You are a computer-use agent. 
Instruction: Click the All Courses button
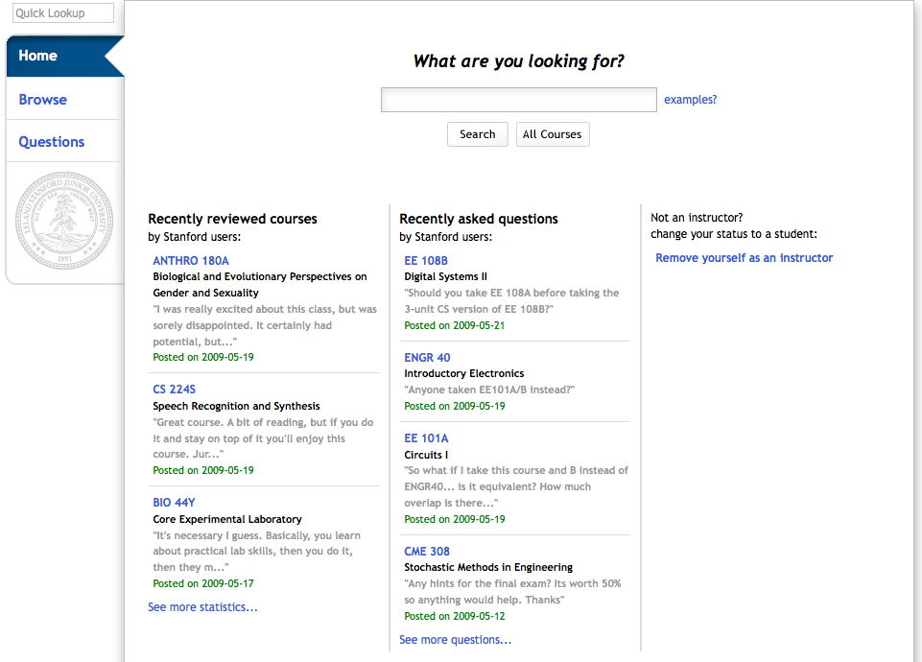[x=552, y=134]
